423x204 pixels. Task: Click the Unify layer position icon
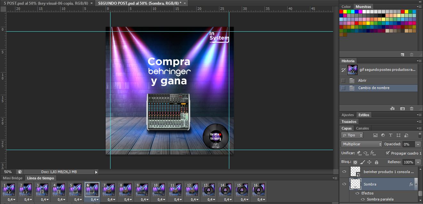(359, 153)
